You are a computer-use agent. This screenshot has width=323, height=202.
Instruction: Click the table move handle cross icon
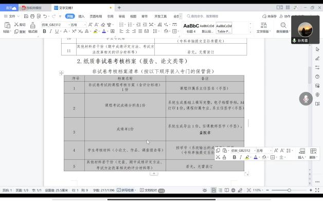[61, 73]
